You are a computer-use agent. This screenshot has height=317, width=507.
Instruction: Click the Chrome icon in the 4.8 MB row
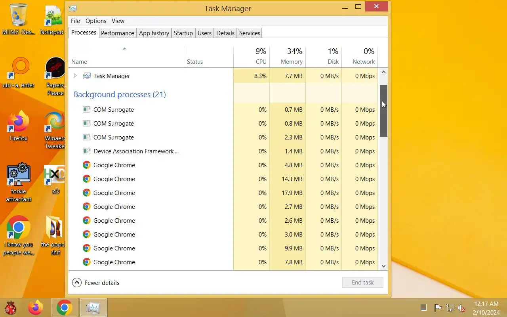[x=86, y=165]
